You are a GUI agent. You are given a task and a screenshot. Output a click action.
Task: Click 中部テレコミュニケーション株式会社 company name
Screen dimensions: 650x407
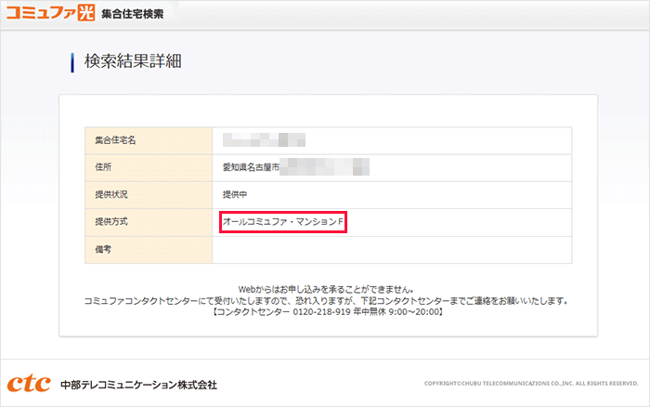(x=138, y=385)
